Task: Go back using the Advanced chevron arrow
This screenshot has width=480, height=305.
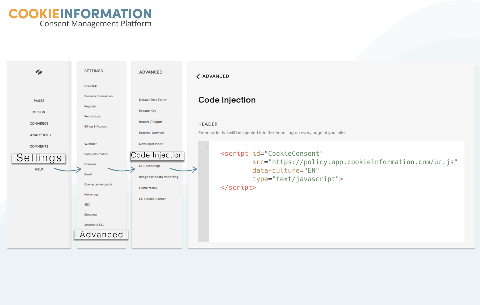Action: coord(198,76)
